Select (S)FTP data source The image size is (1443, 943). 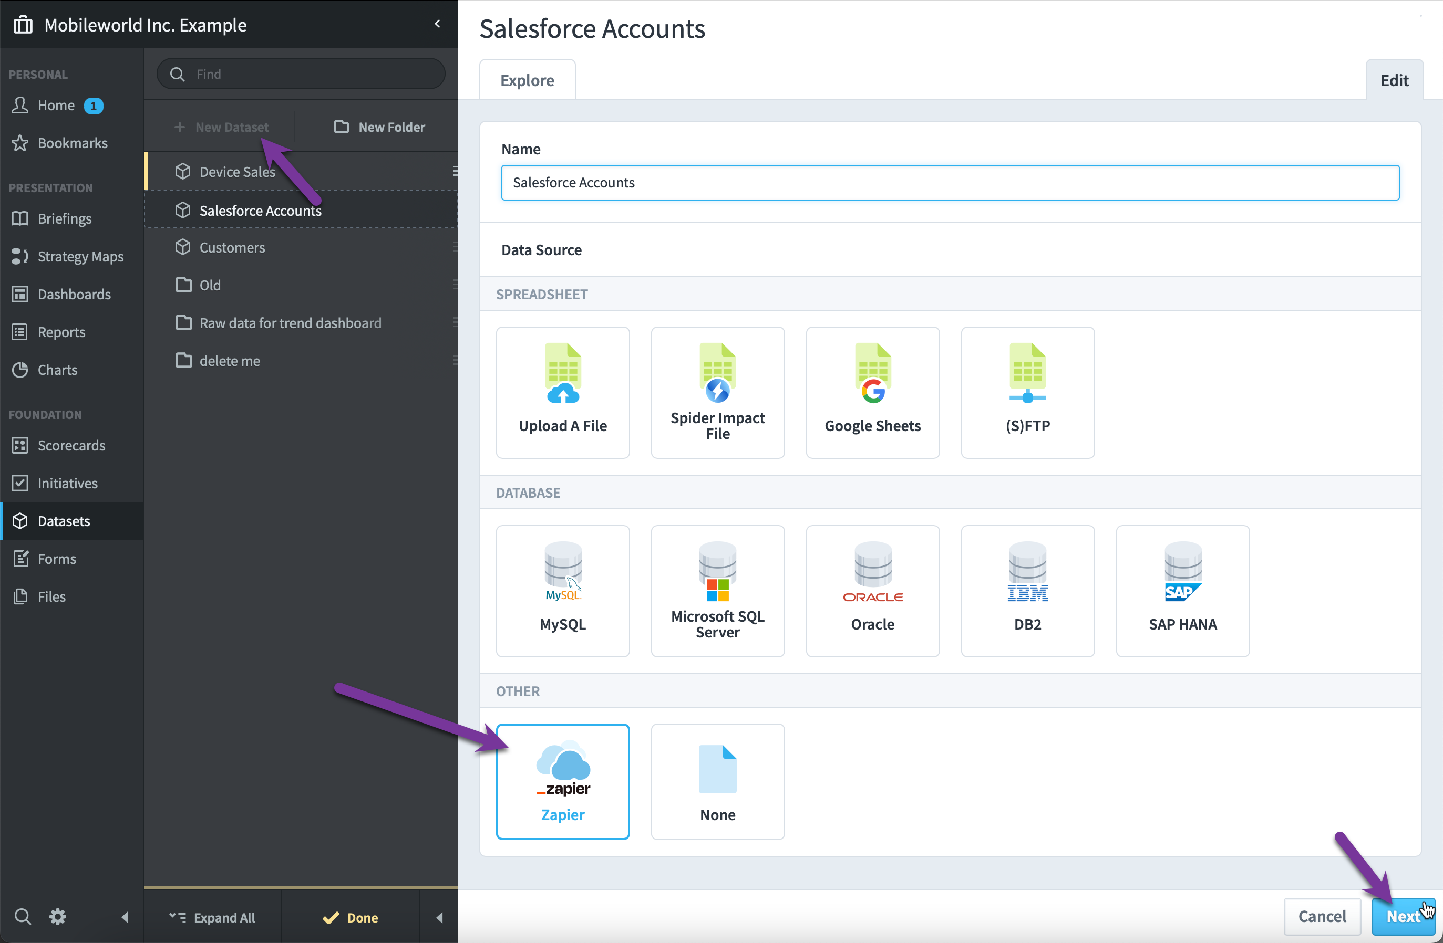pyautogui.click(x=1028, y=392)
